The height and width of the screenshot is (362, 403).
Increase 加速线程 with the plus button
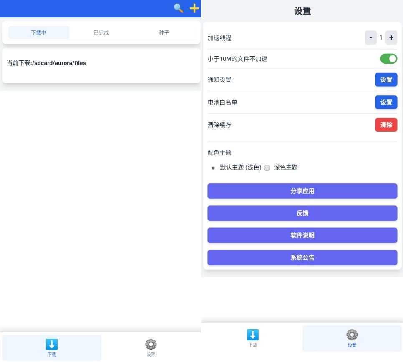(x=391, y=37)
